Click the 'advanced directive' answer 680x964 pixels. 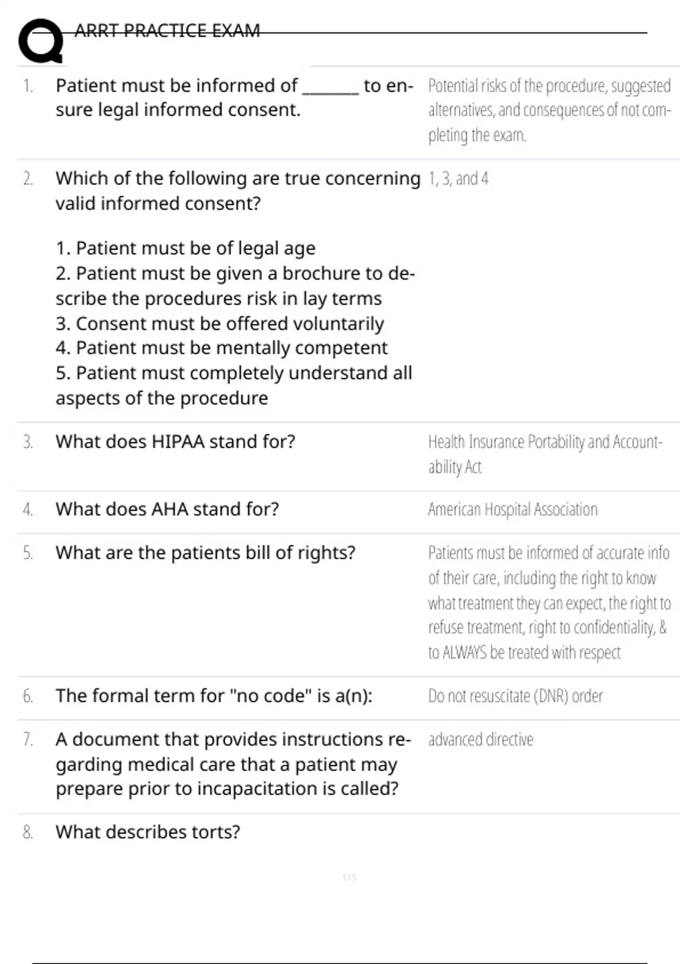481,739
